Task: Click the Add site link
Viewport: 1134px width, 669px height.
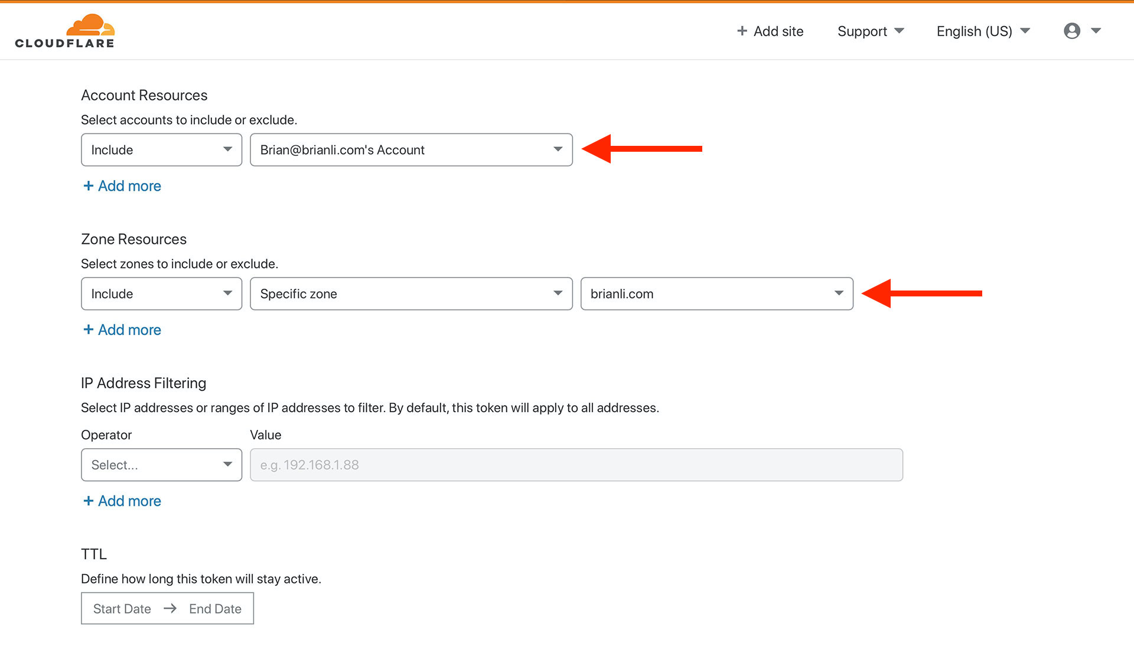Action: coord(770,31)
